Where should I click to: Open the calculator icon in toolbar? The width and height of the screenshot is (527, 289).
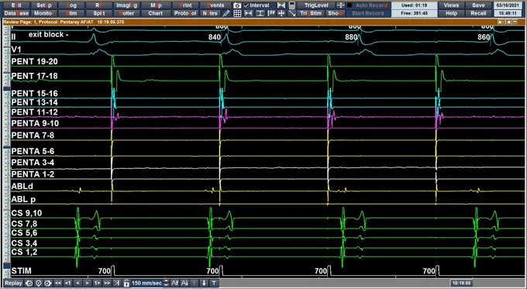[291, 5]
